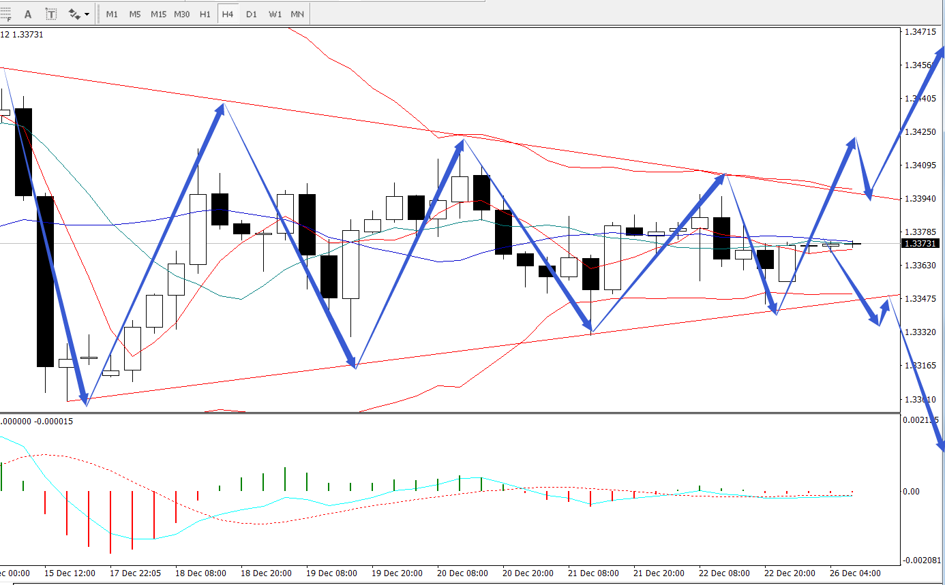
Task: Click the 1.34250 price scale label
Action: (918, 131)
